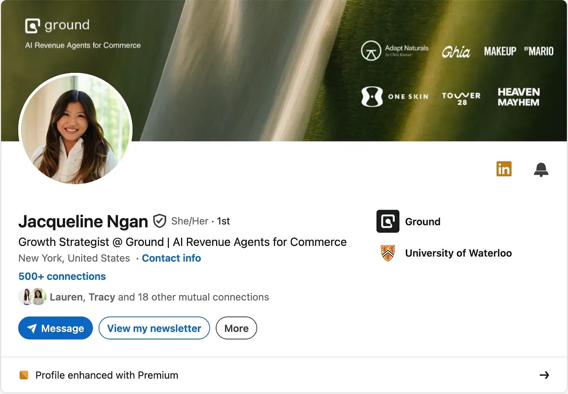Viewport: 568px width, 394px height.
Task: Click the Premium gold square icon
Action: (x=24, y=375)
